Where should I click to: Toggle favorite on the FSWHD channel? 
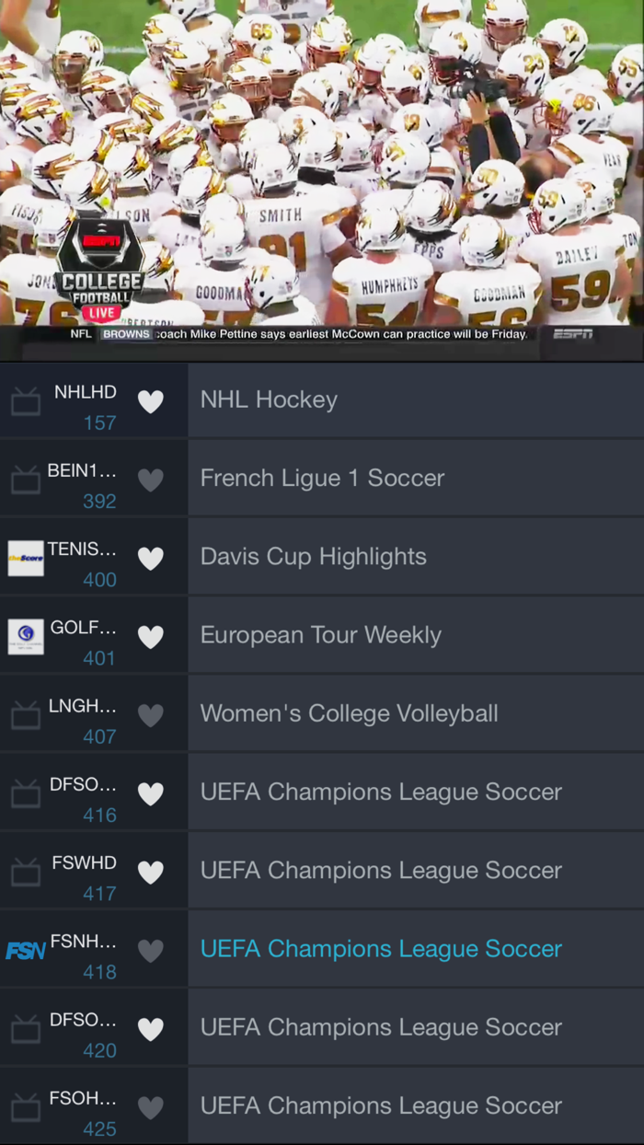pos(151,871)
